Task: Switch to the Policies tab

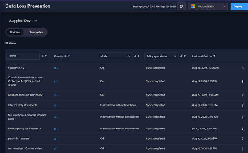Action: click(x=15, y=32)
